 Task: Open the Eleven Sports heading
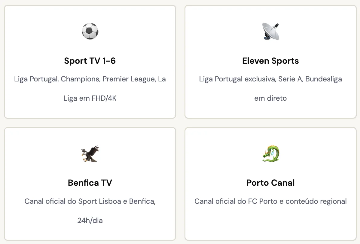pyautogui.click(x=270, y=61)
